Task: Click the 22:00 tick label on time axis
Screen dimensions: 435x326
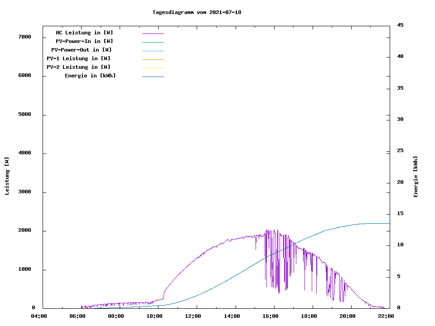Action: [x=386, y=316]
